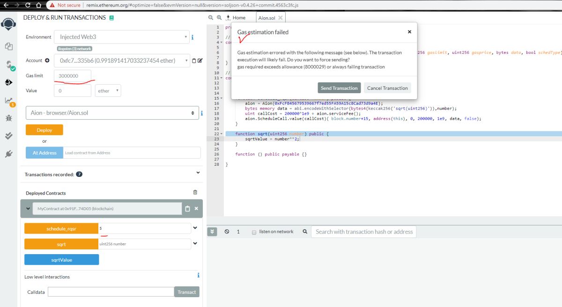Click Send Transaction button
The height and width of the screenshot is (307, 562).
(340, 88)
